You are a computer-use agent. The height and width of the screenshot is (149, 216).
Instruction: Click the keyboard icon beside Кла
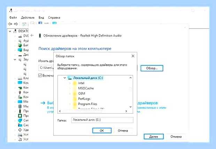[x=20, y=78]
